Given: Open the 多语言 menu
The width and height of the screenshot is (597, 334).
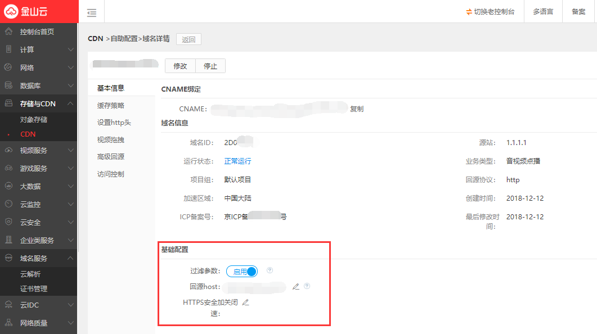Looking at the screenshot, I should point(543,12).
